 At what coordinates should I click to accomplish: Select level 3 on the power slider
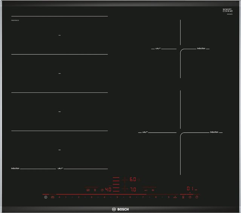pyautogui.click(x=91, y=197)
